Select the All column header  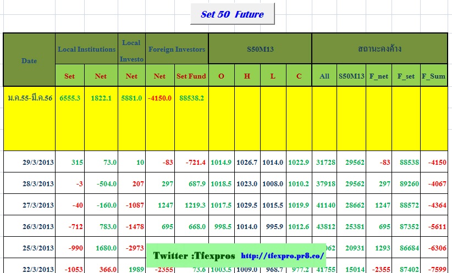coord(324,76)
